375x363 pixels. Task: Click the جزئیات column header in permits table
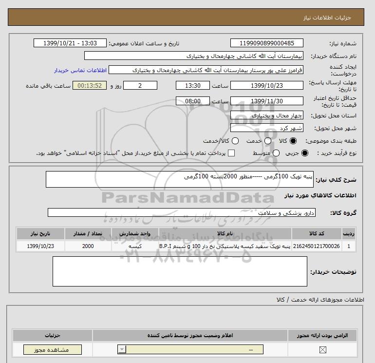pyautogui.click(x=53, y=336)
